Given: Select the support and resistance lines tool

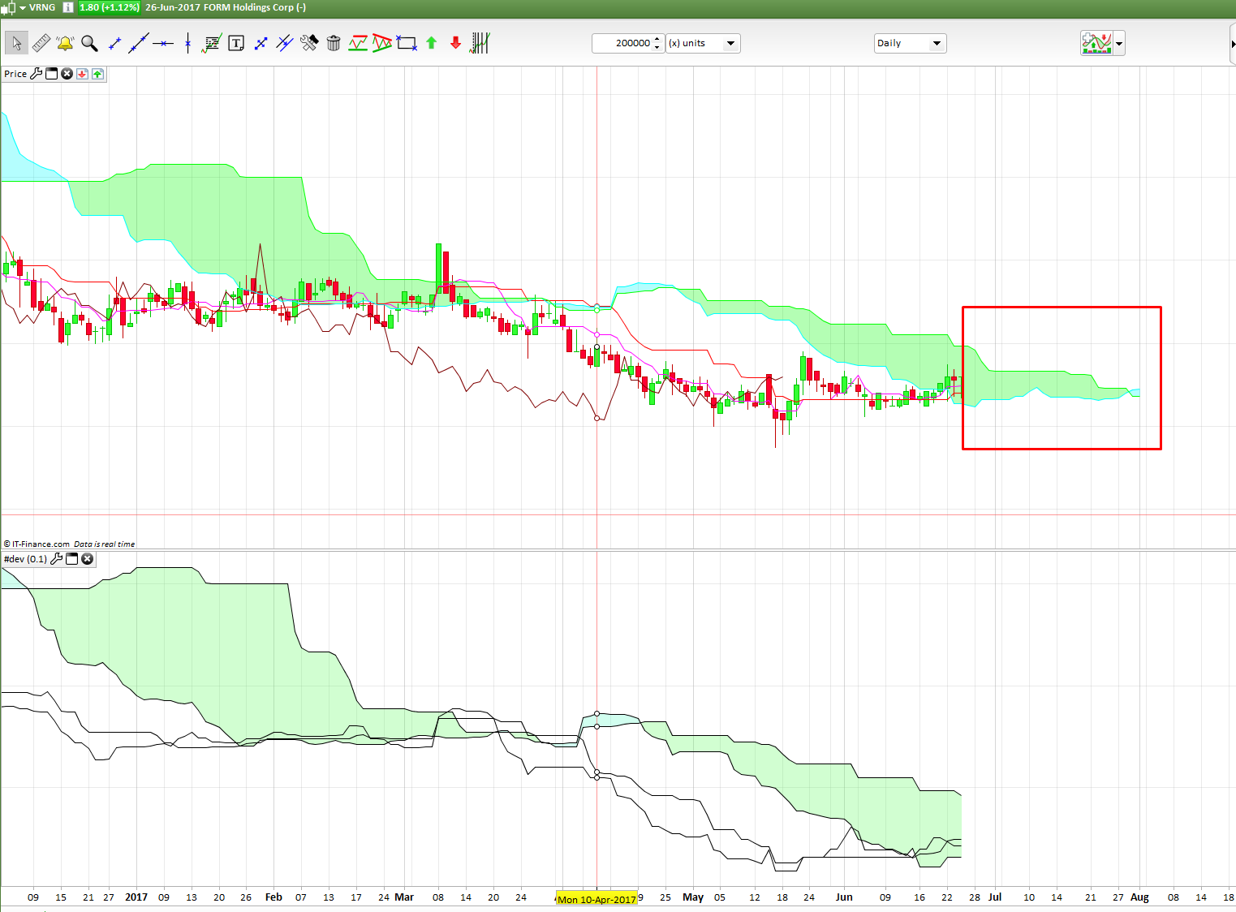Looking at the screenshot, I should (358, 43).
